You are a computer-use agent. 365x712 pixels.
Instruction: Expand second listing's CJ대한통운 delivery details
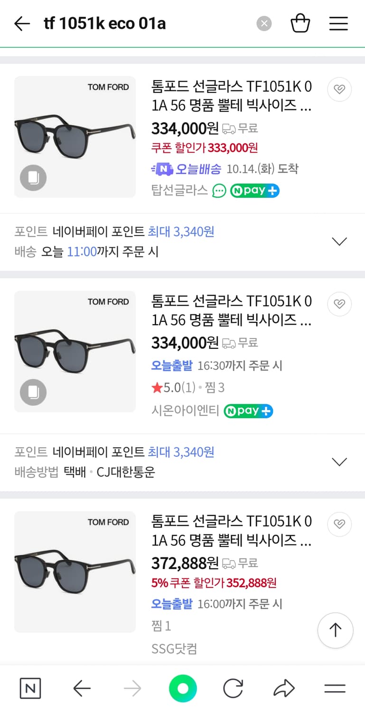coord(339,461)
